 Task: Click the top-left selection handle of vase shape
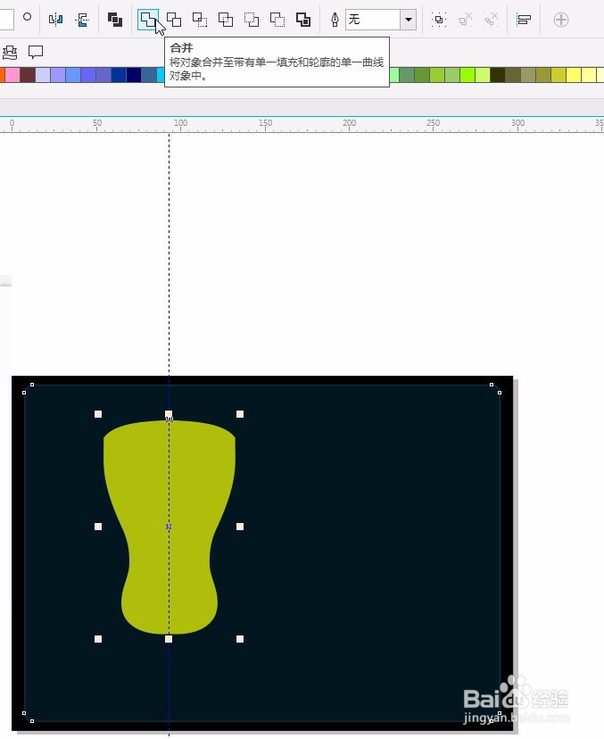click(x=98, y=414)
